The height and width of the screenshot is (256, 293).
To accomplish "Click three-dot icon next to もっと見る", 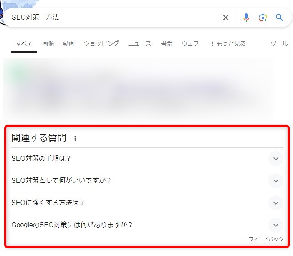I will pos(212,44).
